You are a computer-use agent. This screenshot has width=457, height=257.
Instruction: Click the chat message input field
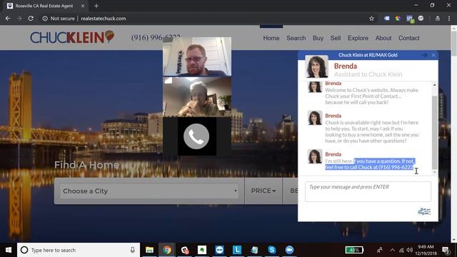pos(368,191)
